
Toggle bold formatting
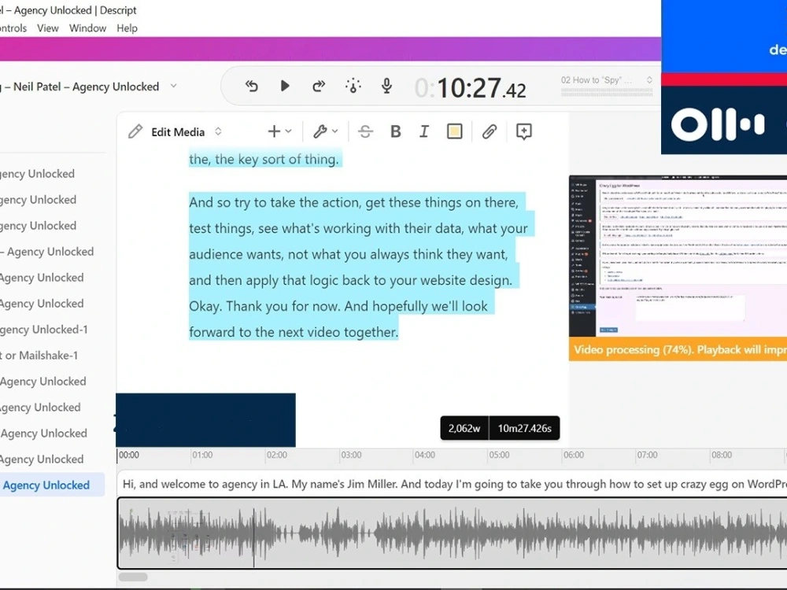(396, 131)
